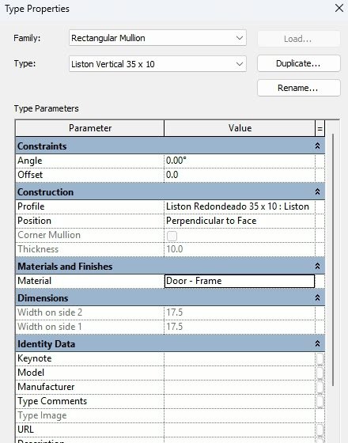
Task: Click the Type Comments associate parameter button
Action: click(x=320, y=402)
